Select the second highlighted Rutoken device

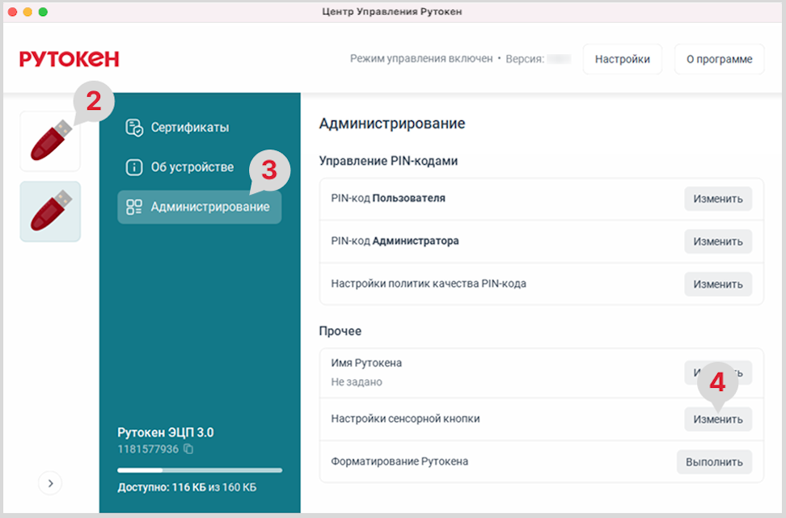click(50, 212)
